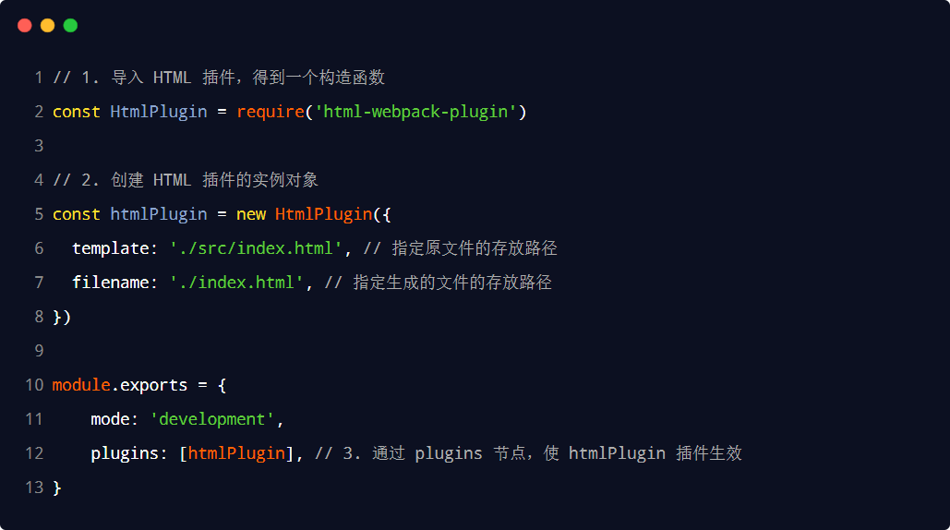The image size is (950, 530).
Task: Click the './src/index.html' path string
Action: pos(256,248)
